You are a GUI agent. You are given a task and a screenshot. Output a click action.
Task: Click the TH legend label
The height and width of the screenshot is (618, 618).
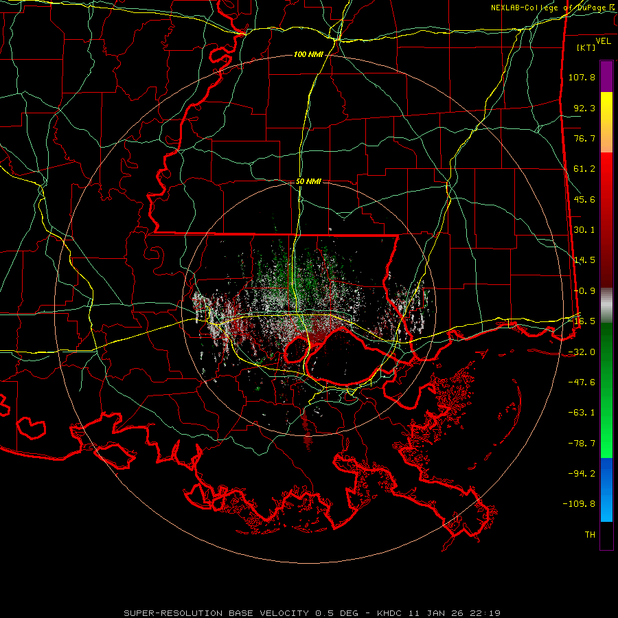pos(590,535)
